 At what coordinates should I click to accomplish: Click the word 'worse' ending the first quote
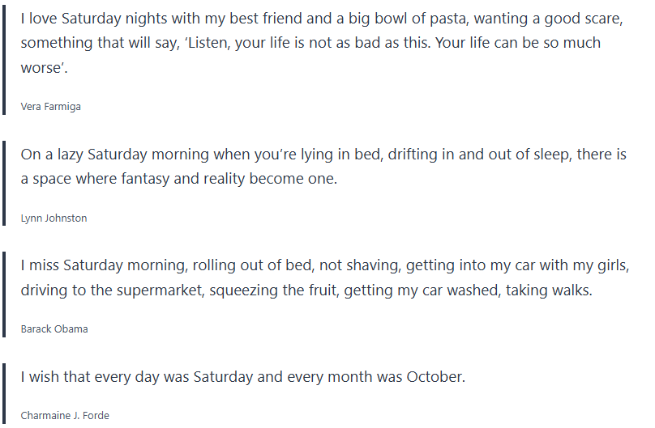coord(43,69)
